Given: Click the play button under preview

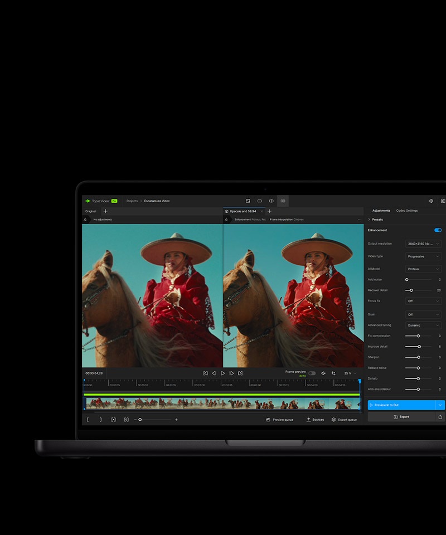Looking at the screenshot, I should pos(223,373).
